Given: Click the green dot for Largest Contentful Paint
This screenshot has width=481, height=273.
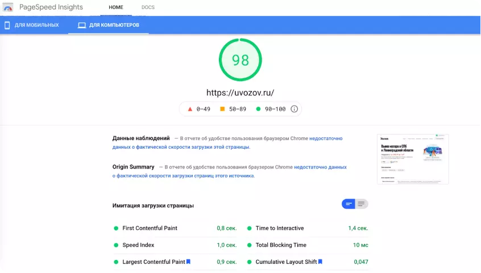Looking at the screenshot, I should (x=116, y=262).
